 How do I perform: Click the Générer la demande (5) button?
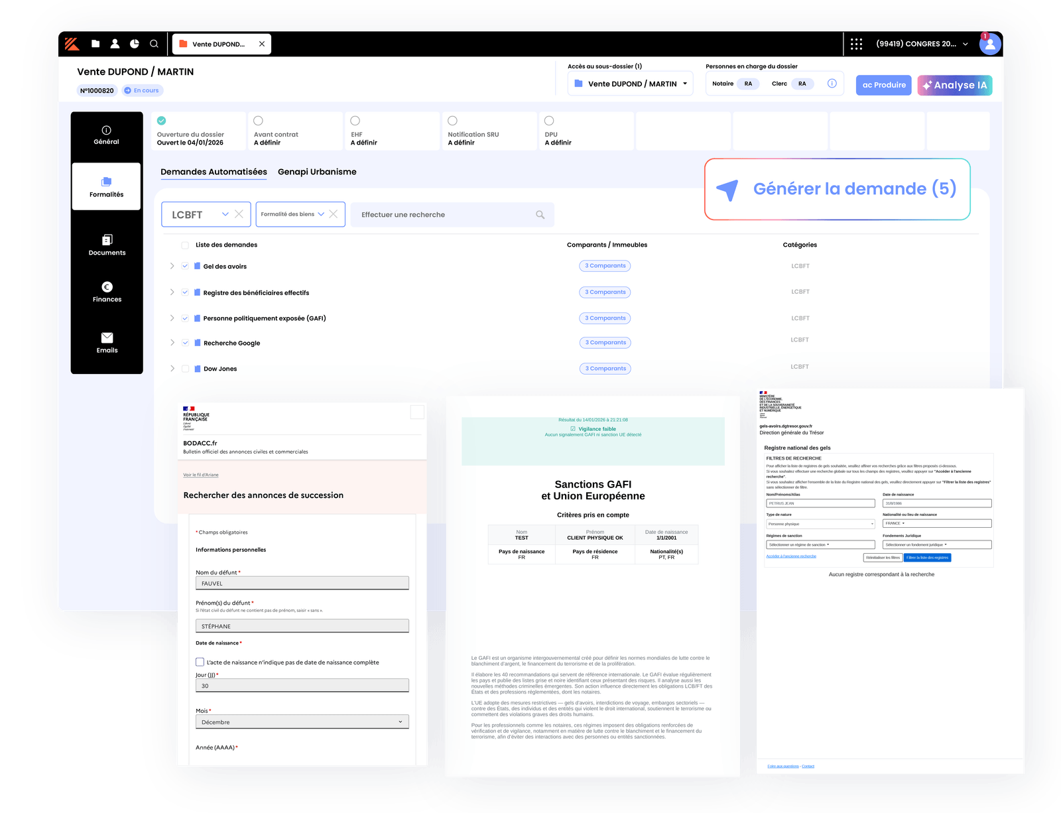coord(838,189)
